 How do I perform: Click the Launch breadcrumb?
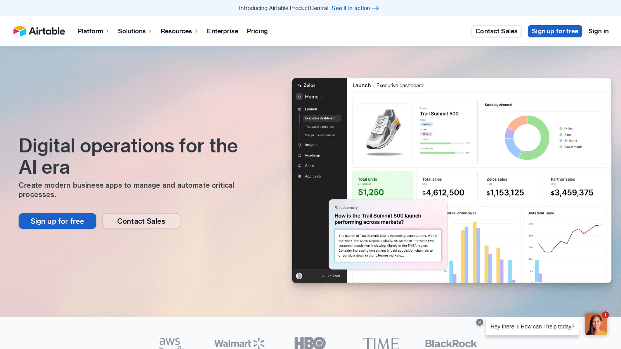[x=361, y=85]
